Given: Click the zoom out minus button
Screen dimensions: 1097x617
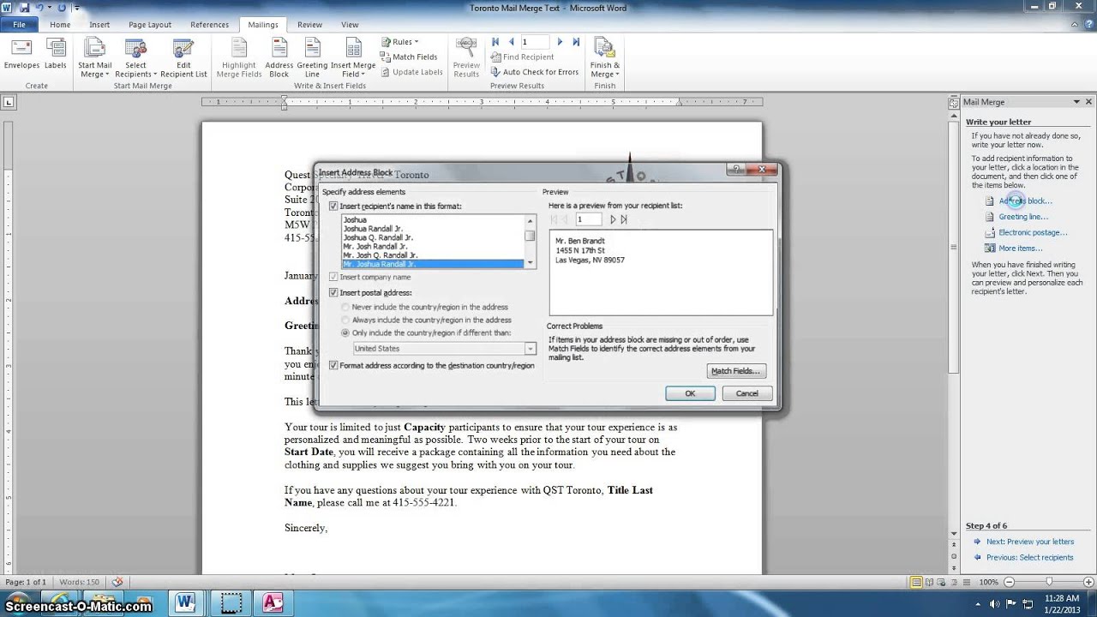Looking at the screenshot, I should [x=1008, y=582].
